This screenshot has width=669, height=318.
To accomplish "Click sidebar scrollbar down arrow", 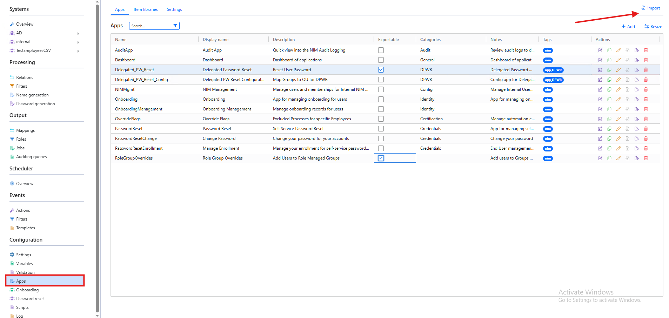I will point(98,316).
